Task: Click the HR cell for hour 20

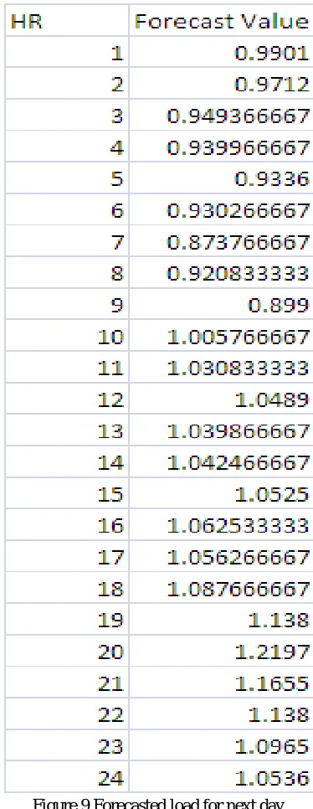Action: point(67,652)
